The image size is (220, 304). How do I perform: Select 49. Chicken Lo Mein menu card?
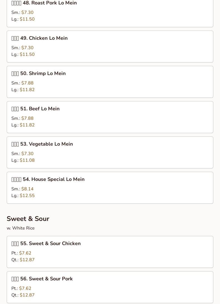point(110,46)
